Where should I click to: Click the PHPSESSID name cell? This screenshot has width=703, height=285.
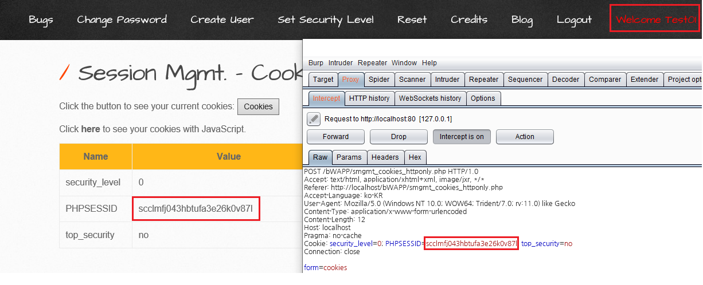(96, 209)
